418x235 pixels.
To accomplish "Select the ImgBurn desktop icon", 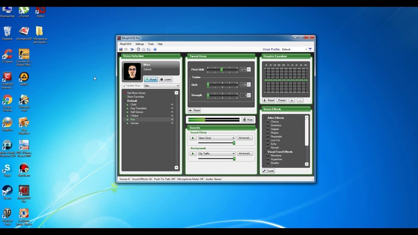I will click(x=8, y=124).
